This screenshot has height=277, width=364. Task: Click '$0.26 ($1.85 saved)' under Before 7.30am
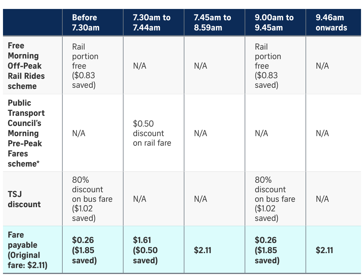point(84,250)
